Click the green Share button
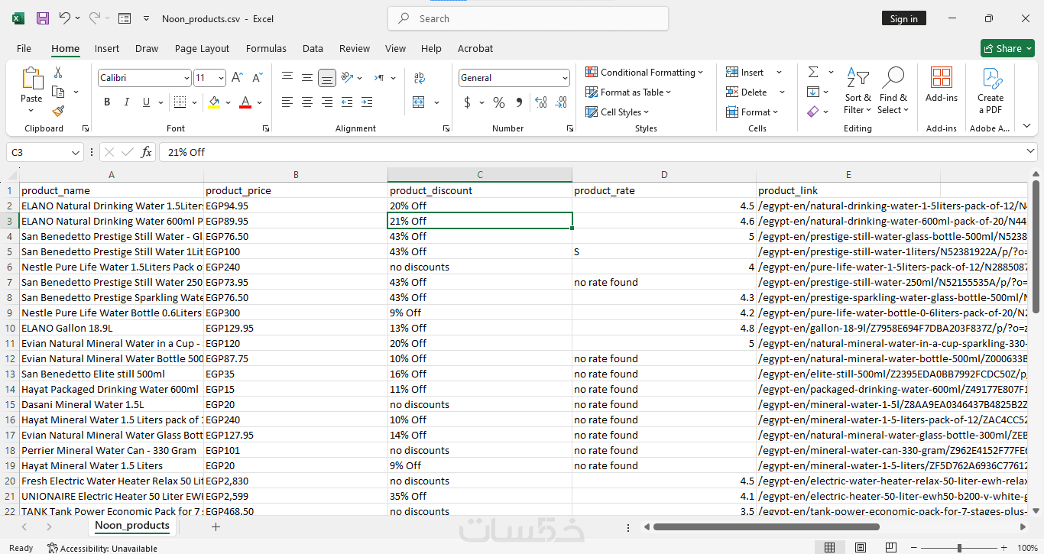The image size is (1044, 554). point(1007,48)
